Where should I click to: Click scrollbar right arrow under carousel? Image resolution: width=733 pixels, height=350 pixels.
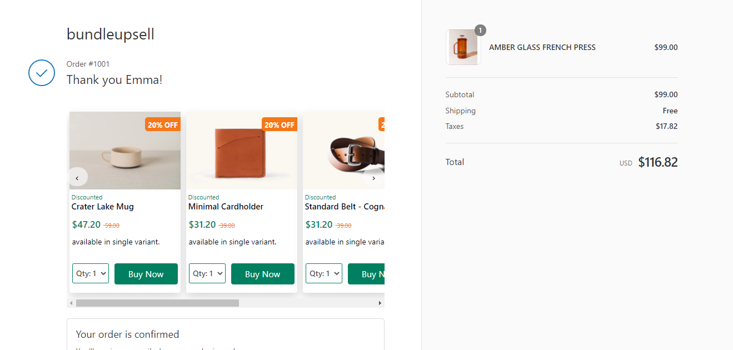tap(380, 303)
